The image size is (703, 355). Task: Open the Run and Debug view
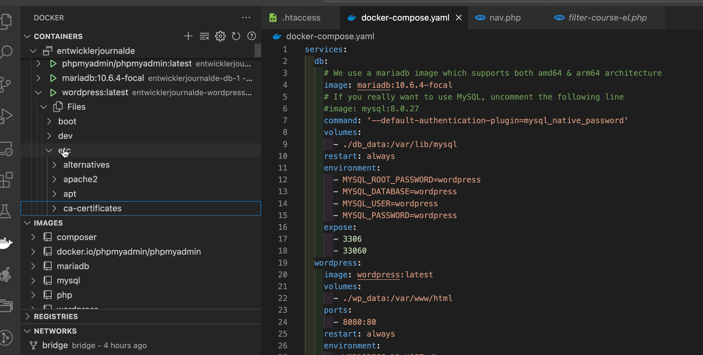pyautogui.click(x=6, y=116)
